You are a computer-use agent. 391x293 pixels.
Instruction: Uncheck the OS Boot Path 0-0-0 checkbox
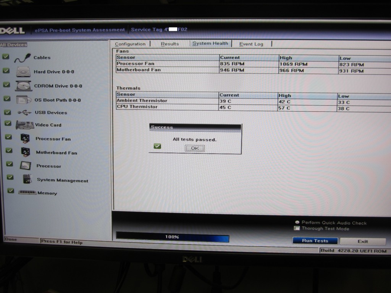7,99
